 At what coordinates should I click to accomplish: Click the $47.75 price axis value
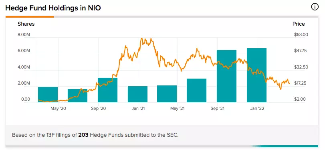tap(301, 51)
